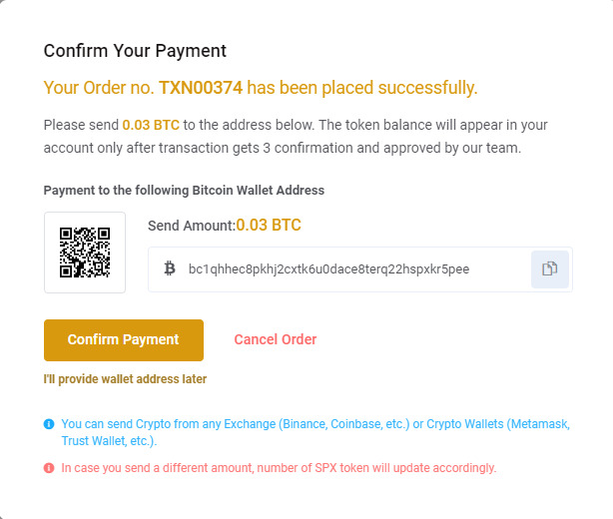Click the QR code image

(85, 253)
